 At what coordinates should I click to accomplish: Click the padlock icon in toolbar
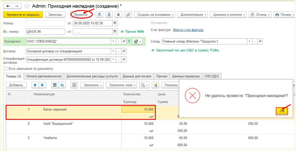click(x=119, y=15)
